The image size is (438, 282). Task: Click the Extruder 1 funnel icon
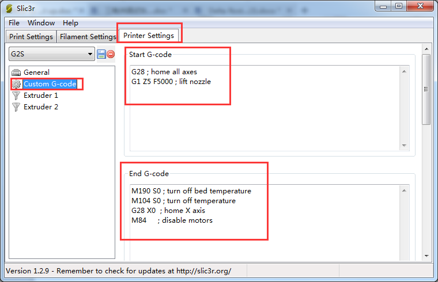point(16,96)
